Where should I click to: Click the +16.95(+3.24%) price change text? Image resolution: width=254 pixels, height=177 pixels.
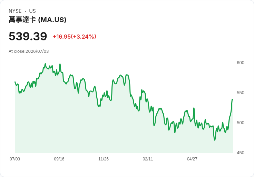pos(75,37)
